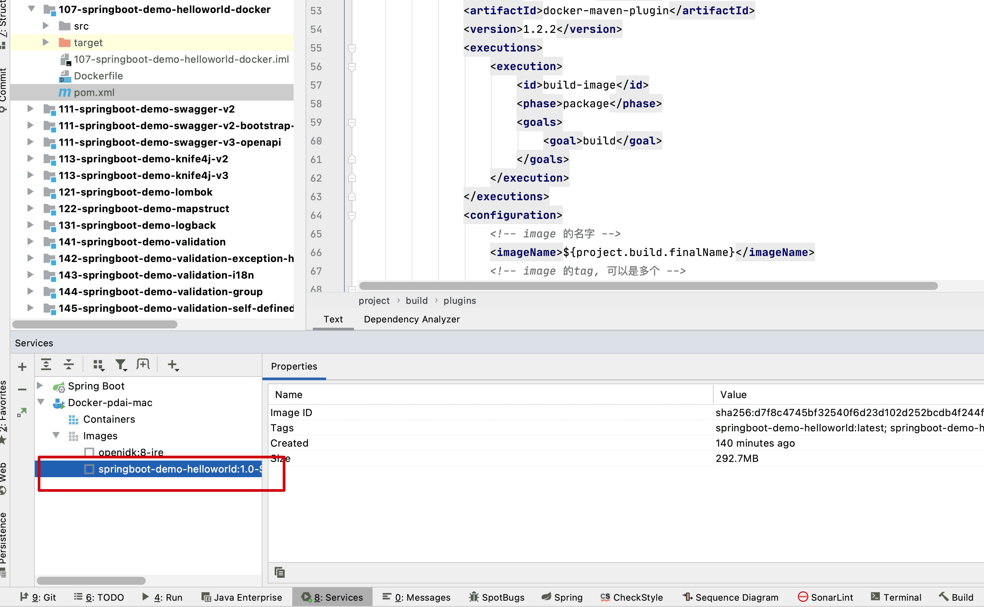Open the Filter icon in Services toolbar

(121, 365)
